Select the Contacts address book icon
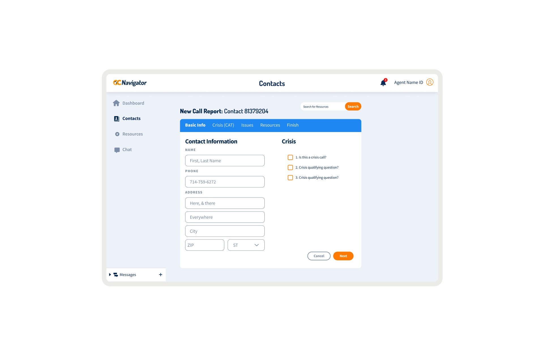 coord(116,119)
